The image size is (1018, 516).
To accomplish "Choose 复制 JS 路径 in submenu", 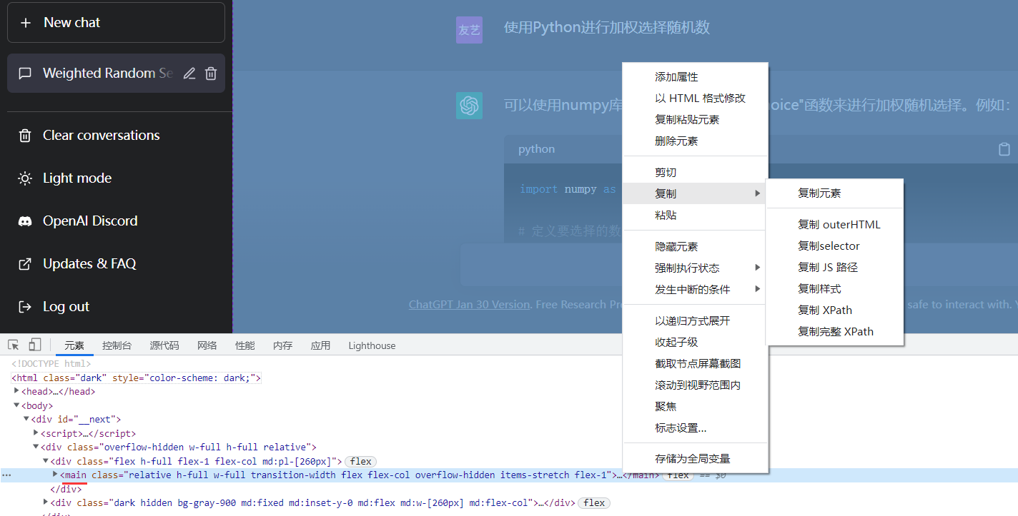I will click(x=835, y=268).
